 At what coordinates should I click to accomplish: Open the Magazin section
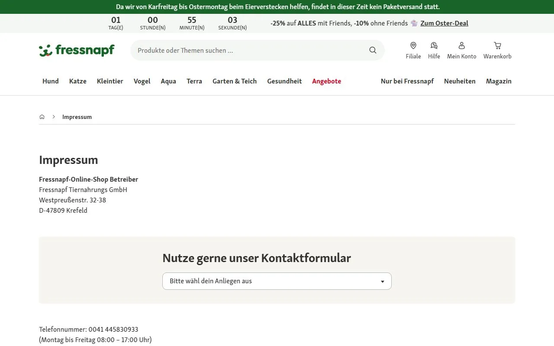pyautogui.click(x=499, y=81)
